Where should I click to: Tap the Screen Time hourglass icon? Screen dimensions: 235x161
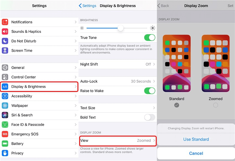tap(5, 51)
